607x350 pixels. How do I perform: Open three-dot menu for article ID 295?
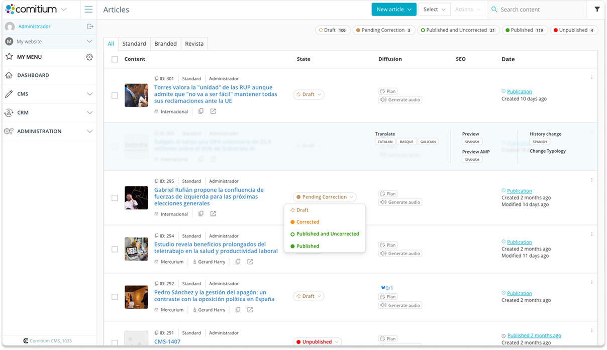pyautogui.click(x=592, y=180)
